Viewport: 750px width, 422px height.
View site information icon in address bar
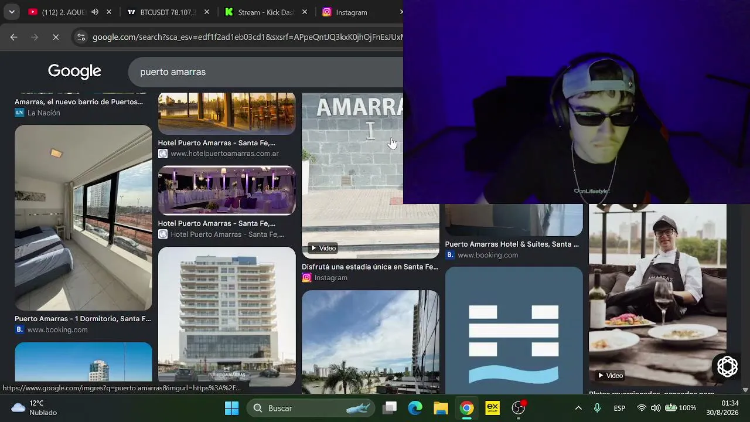click(x=81, y=37)
